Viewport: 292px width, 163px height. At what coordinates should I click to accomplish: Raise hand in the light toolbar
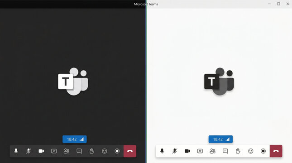pyautogui.click(x=238, y=151)
